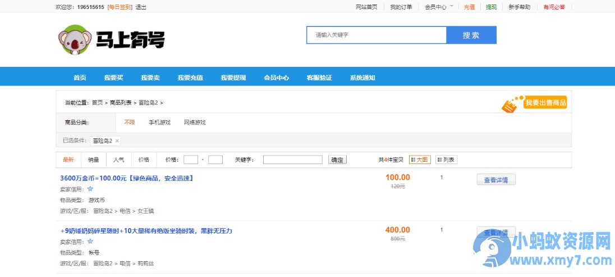Click seller credit star for +9奶锤 listing
This screenshot has width=615, height=277.
tap(90, 241)
